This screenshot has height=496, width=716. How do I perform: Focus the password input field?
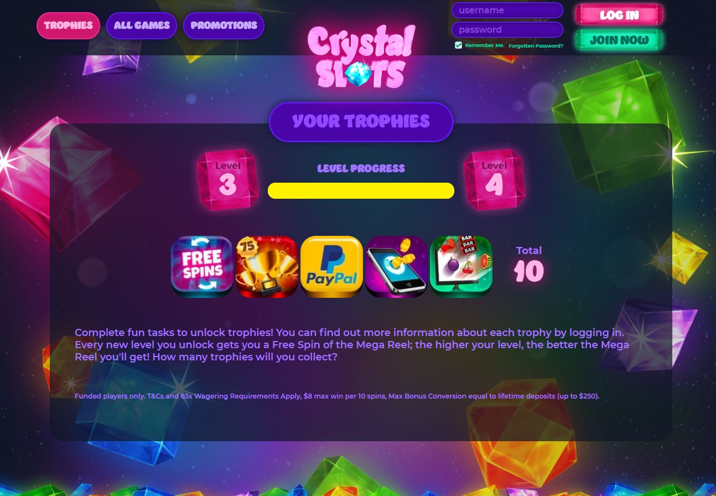click(507, 30)
